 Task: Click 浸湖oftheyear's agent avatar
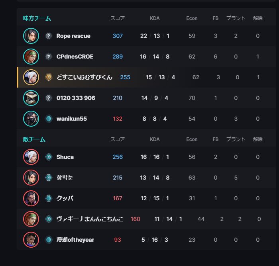click(31, 240)
